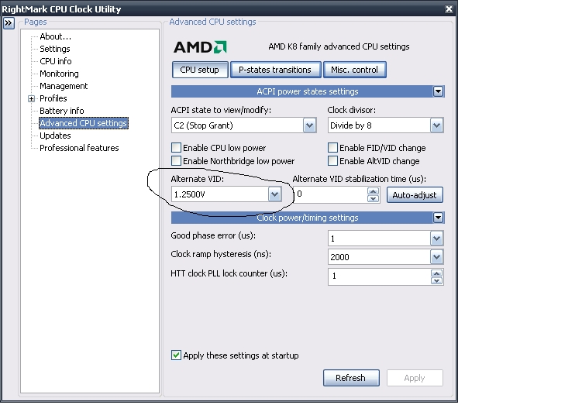Image resolution: width=582 pixels, height=405 pixels.
Task: Switch to Misc. control tab
Action: [x=354, y=70]
